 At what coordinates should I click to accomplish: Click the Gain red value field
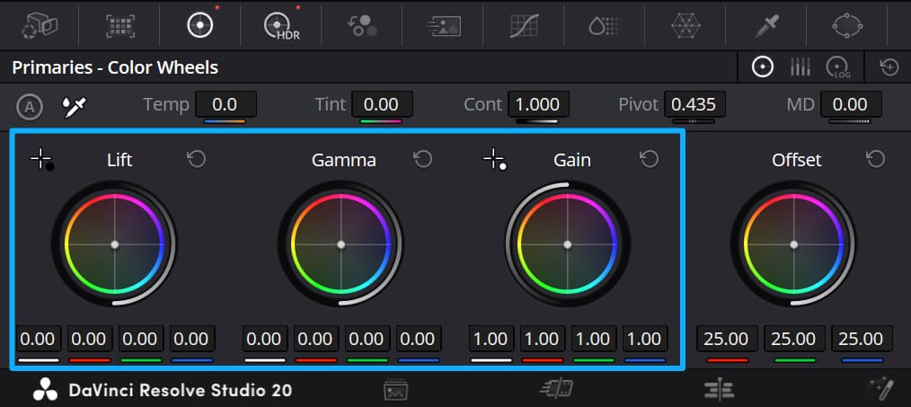tap(543, 339)
